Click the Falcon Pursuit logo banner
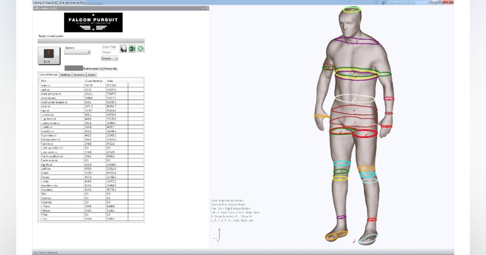This screenshot has width=486, height=255. (94, 22)
